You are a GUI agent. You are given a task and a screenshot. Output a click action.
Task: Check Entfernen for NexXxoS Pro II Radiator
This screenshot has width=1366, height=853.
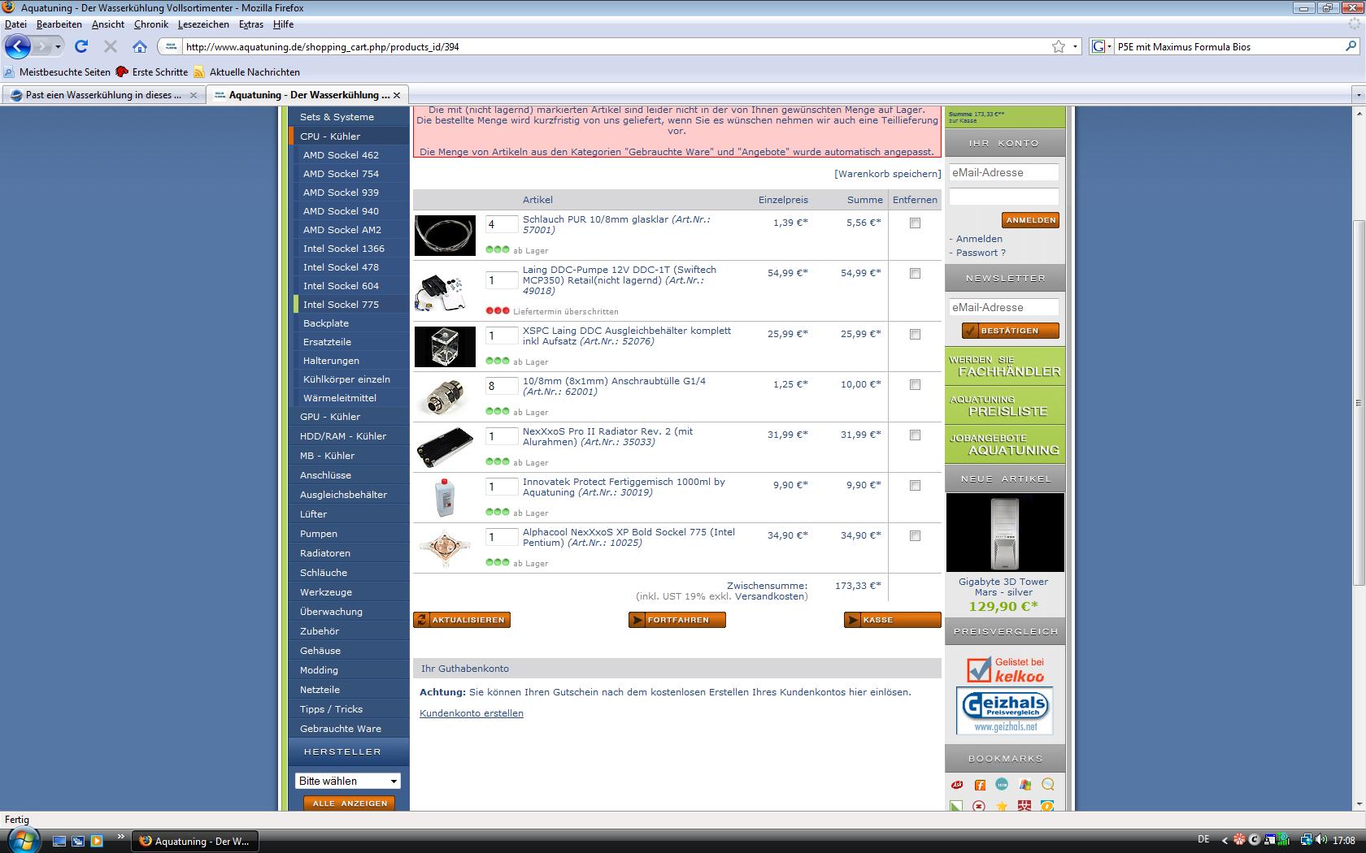(915, 435)
